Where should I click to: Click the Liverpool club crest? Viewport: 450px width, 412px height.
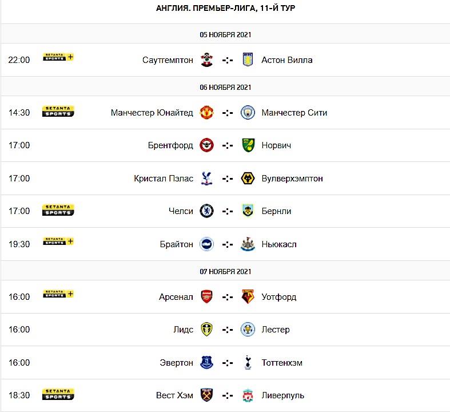248,395
